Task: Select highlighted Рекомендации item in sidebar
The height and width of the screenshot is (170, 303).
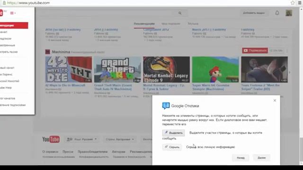Action: (14, 25)
